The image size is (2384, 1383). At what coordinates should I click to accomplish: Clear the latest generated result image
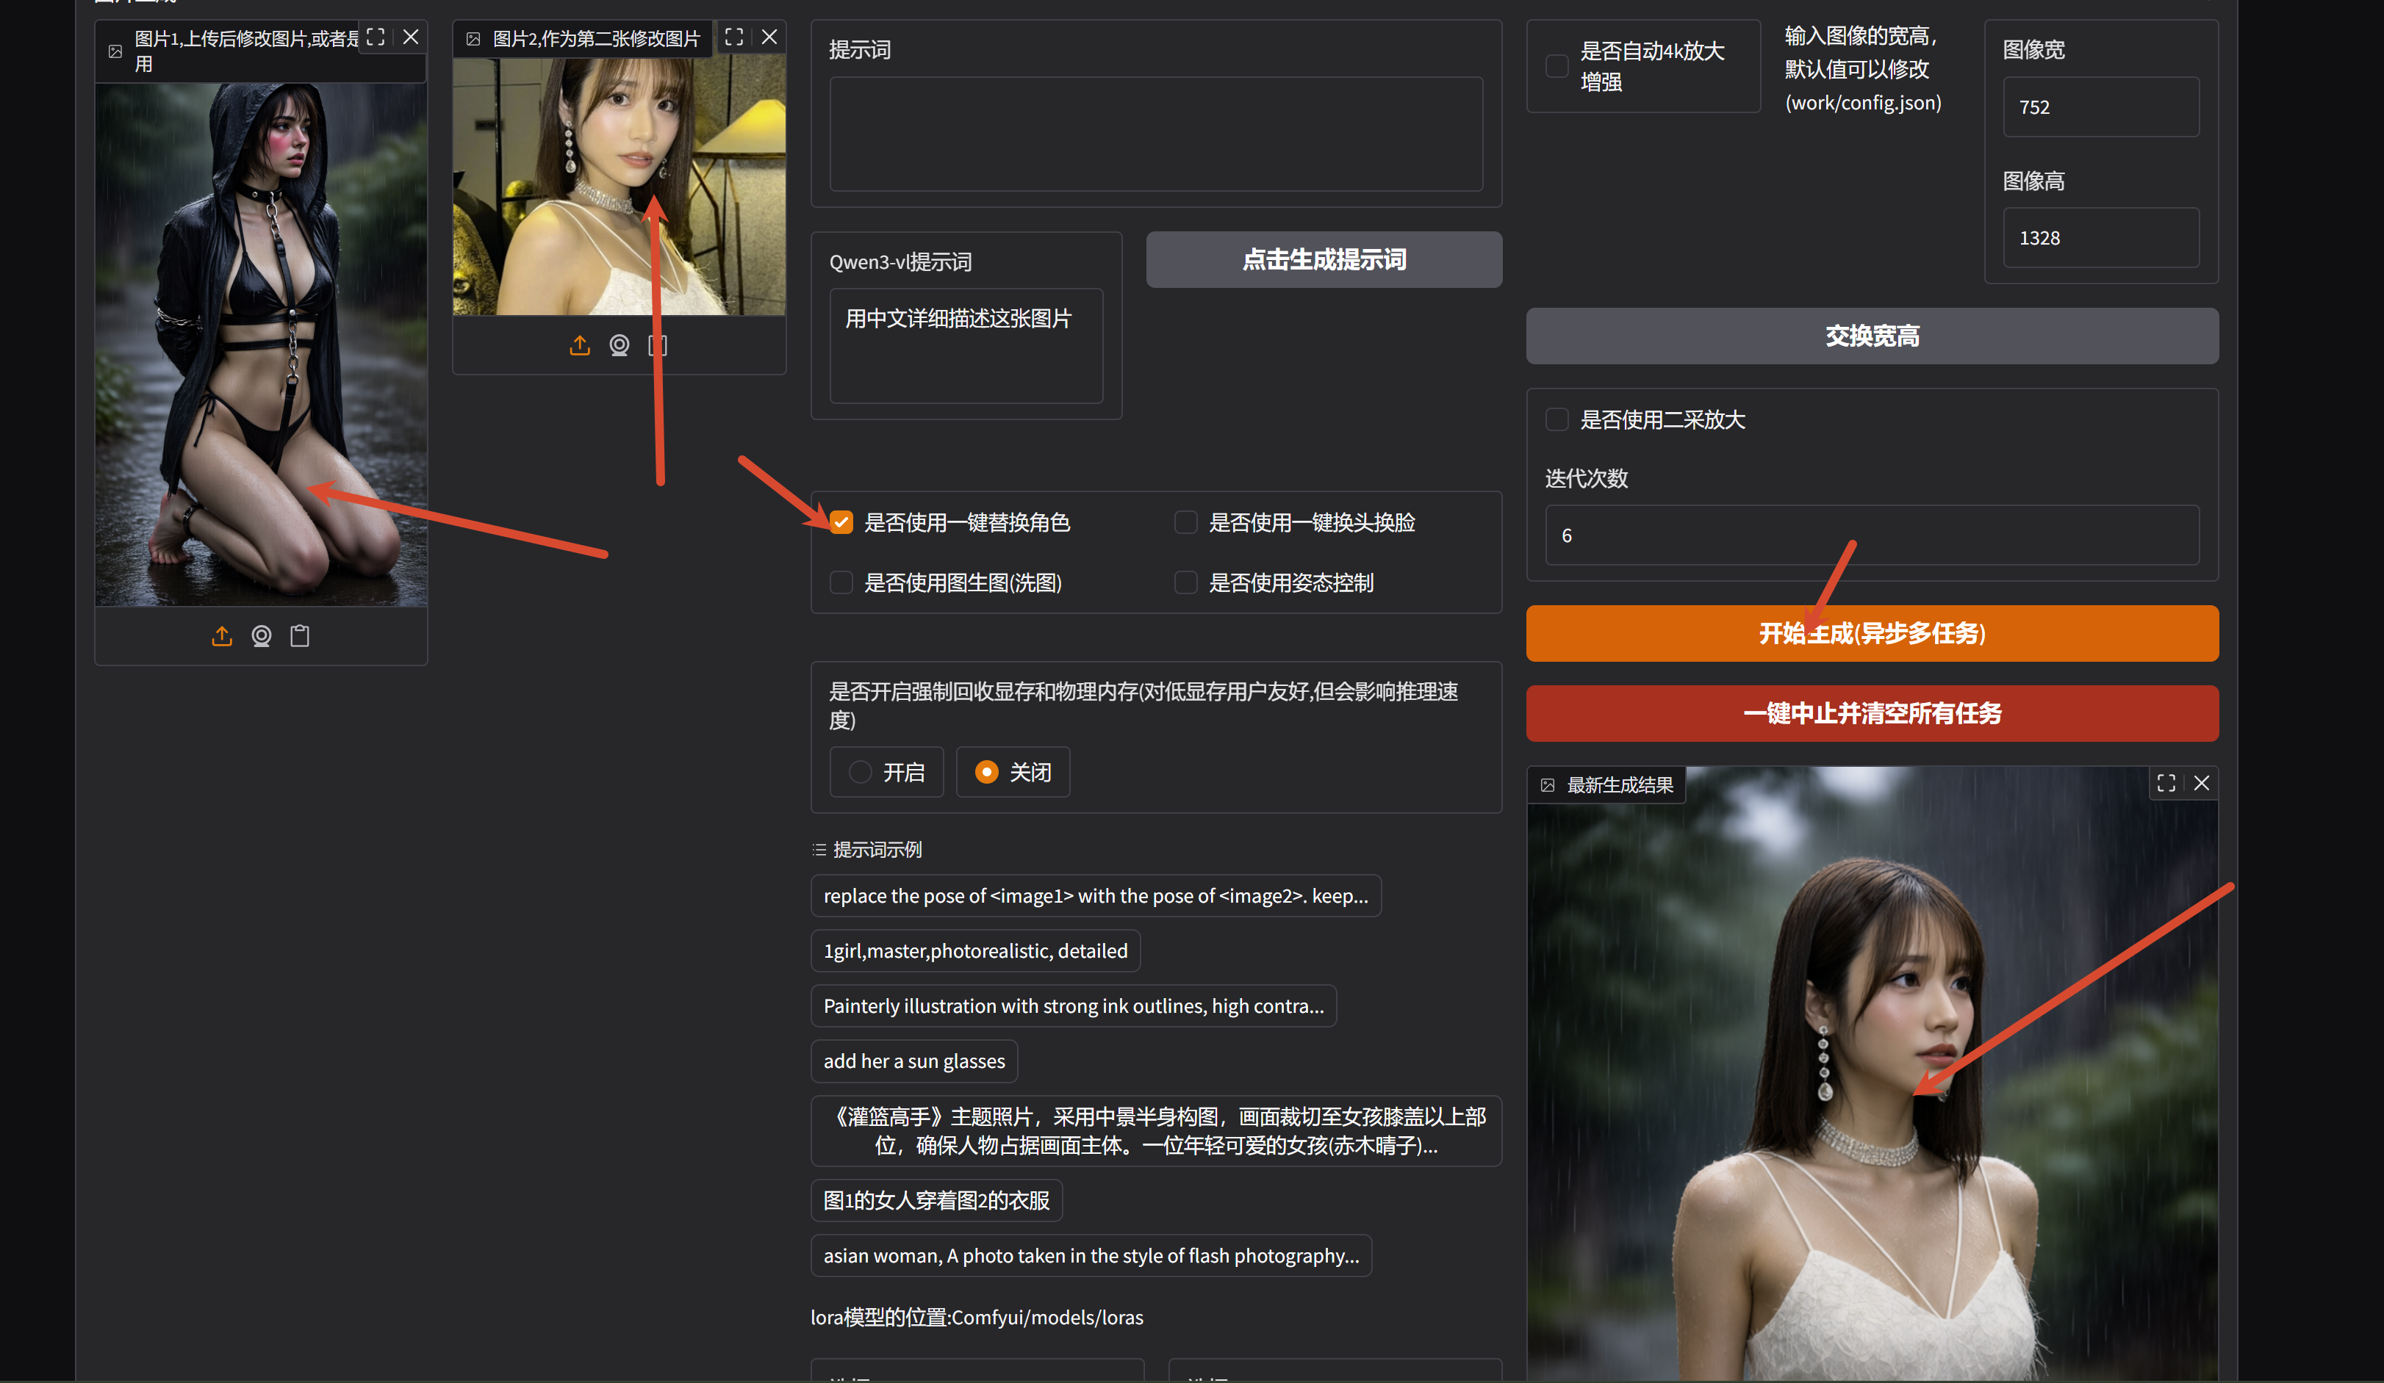(2202, 783)
